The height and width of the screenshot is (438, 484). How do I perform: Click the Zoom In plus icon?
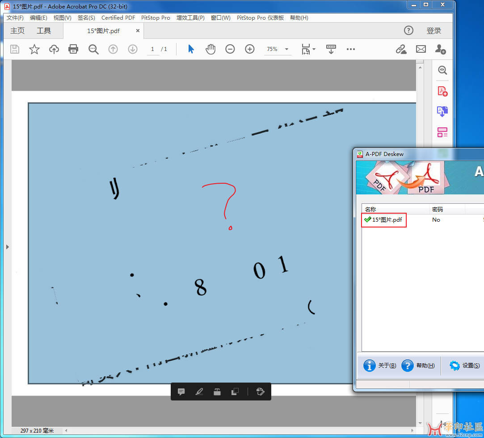click(250, 49)
